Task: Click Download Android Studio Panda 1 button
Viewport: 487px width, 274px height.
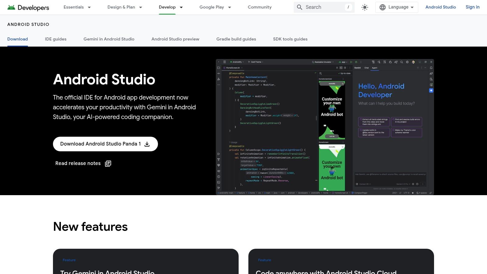Action: click(x=105, y=144)
